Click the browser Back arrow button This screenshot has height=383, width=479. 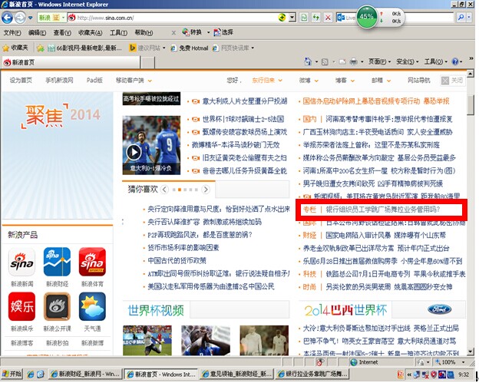pyautogui.click(x=7, y=18)
